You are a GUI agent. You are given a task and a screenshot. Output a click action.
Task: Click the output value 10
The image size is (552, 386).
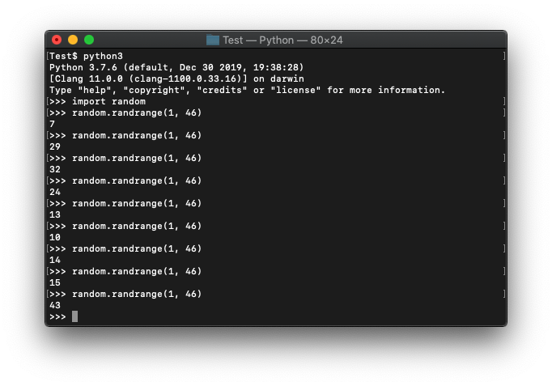[55, 237]
